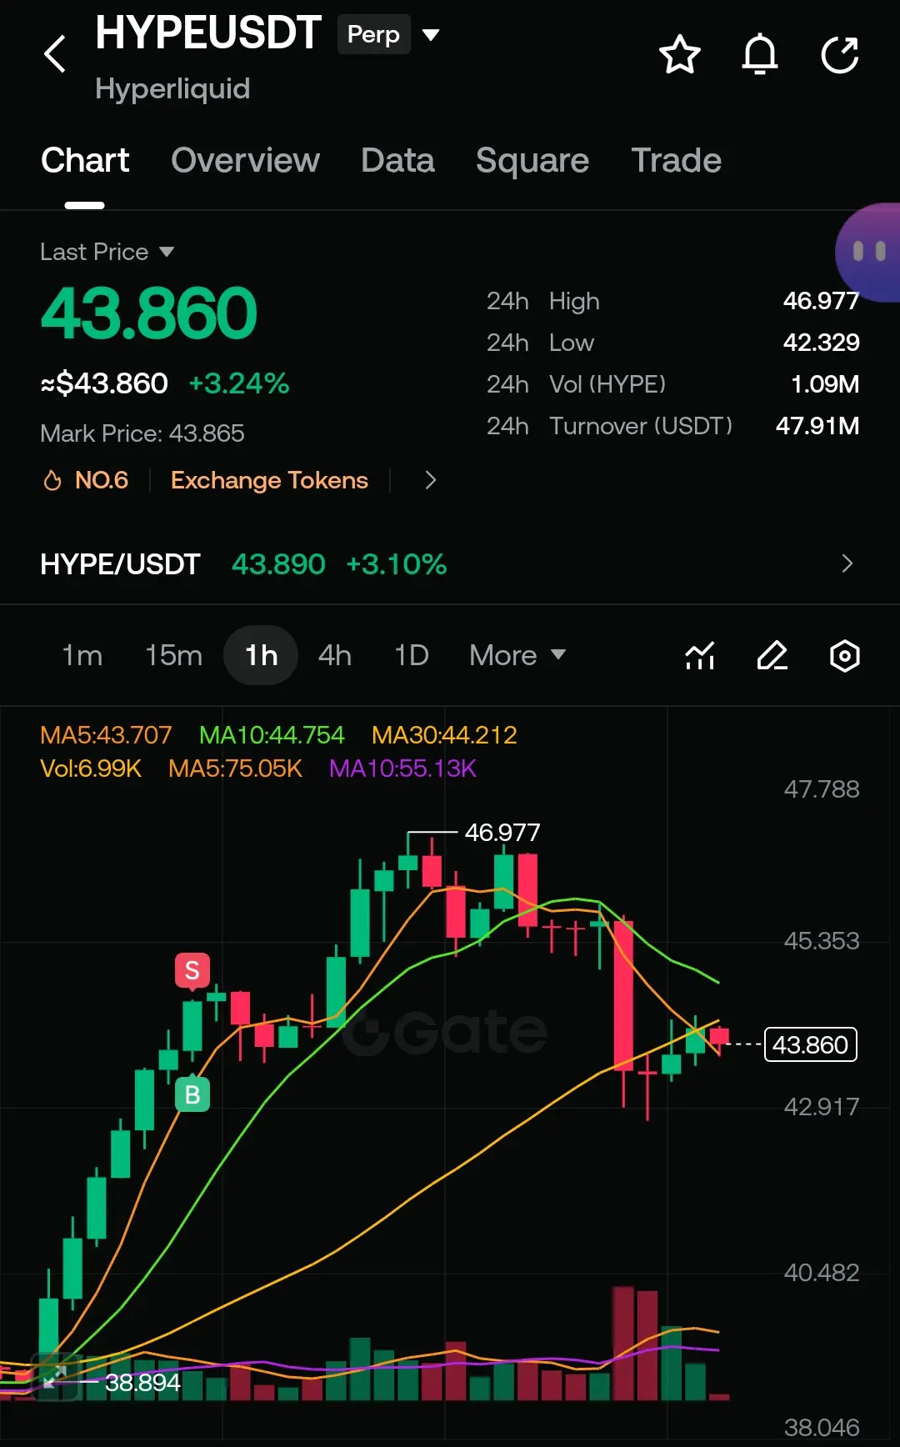Switch to the Chart tab
Viewport: 900px width, 1447px height.
click(x=85, y=160)
